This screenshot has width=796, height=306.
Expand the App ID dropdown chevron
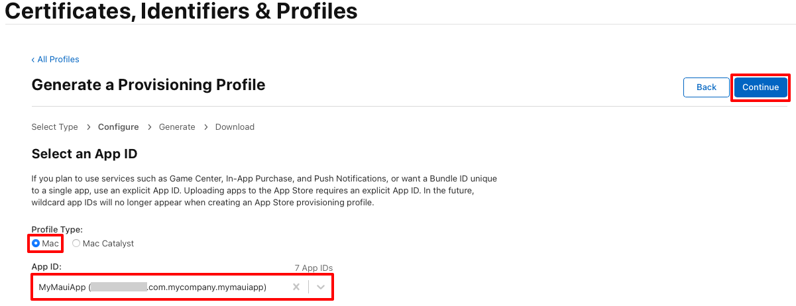(x=321, y=287)
